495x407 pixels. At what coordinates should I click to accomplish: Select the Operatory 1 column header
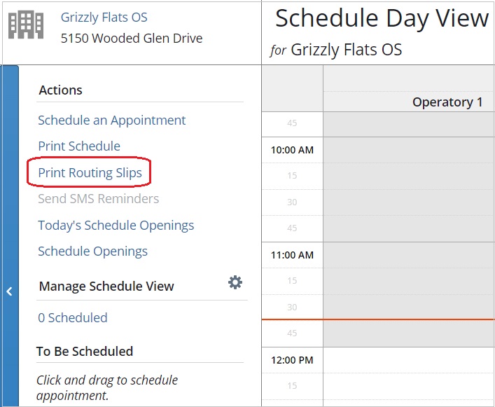(409, 102)
